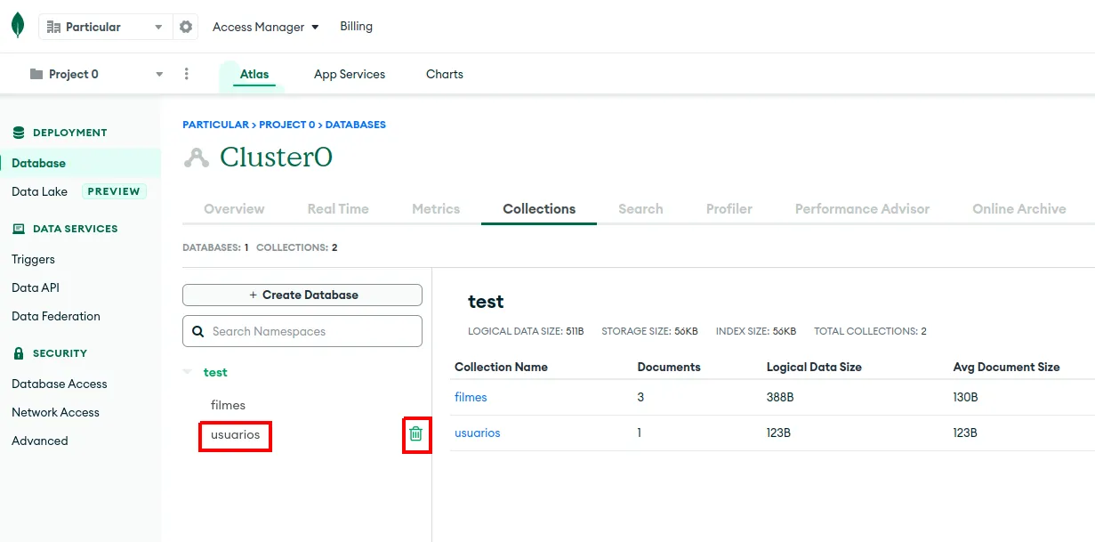This screenshot has height=542, width=1095.
Task: Click the MongoDB leaf logo
Action: (18, 26)
